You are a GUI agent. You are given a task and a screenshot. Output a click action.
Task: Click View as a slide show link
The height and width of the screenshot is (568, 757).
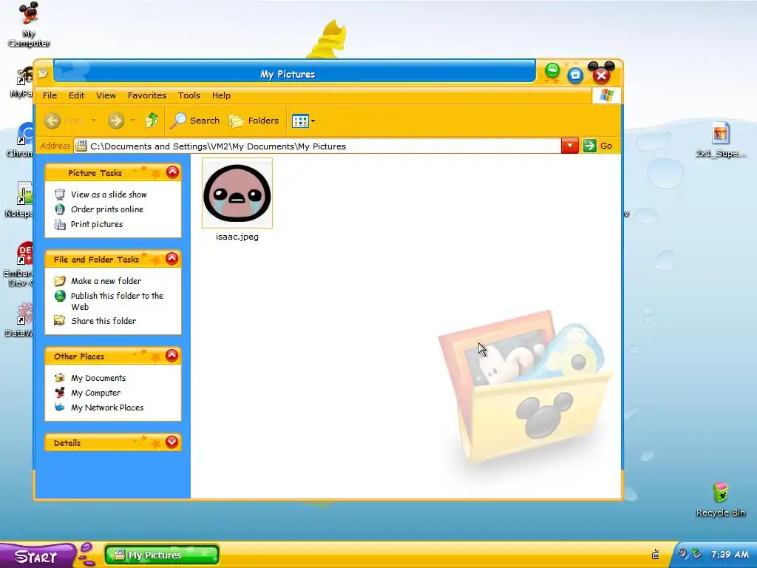point(109,195)
